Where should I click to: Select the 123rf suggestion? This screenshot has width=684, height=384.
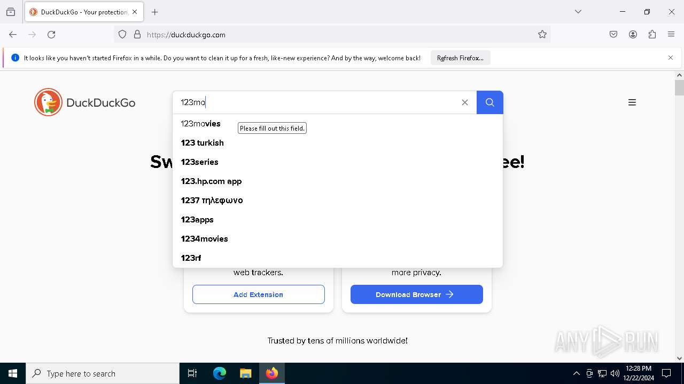338,258
